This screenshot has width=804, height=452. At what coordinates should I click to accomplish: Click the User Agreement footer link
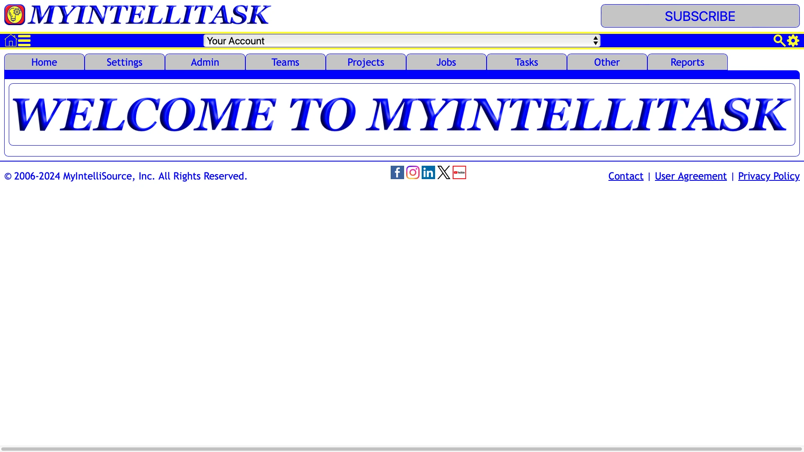pyautogui.click(x=691, y=175)
